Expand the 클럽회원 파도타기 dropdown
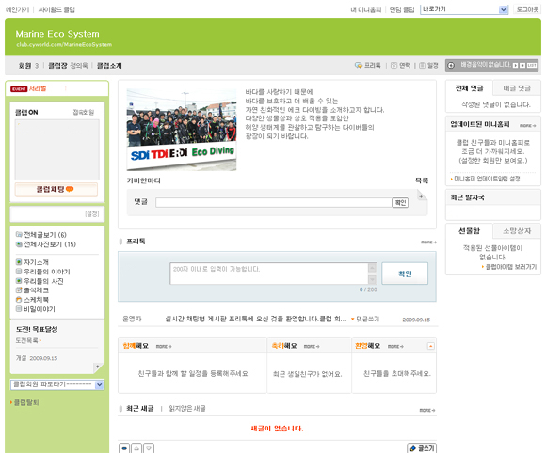Screen dimensions: 546x453 click(x=100, y=384)
